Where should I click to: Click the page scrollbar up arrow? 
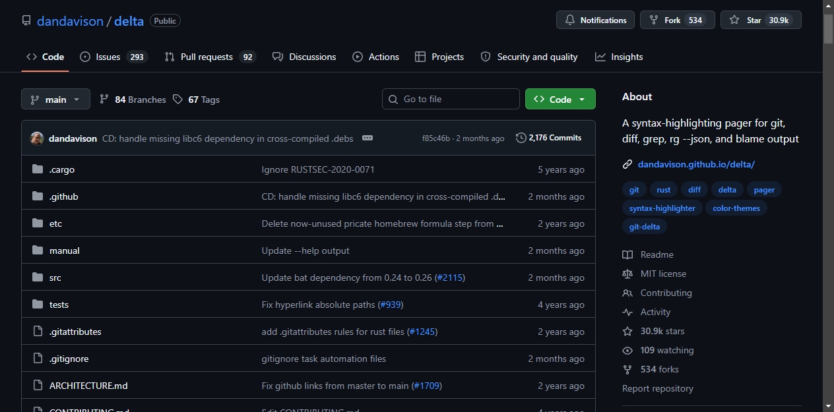[x=829, y=5]
